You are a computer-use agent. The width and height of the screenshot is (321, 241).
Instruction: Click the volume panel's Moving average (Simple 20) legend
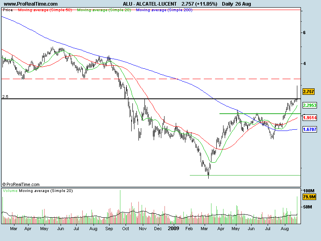tap(46, 191)
